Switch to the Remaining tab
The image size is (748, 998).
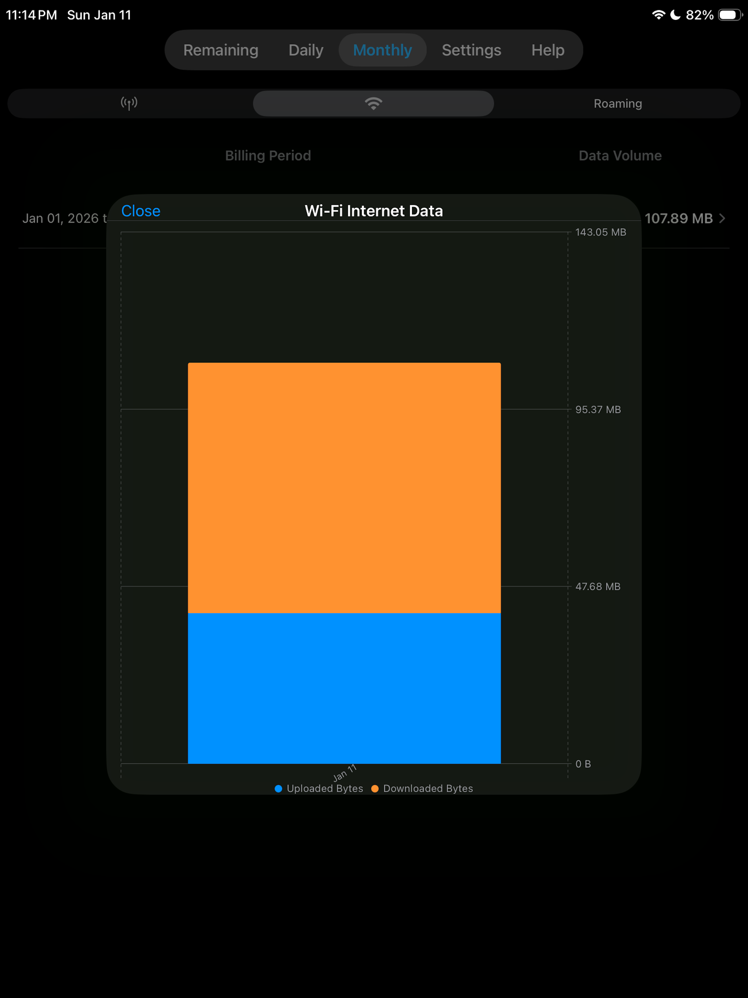click(x=220, y=50)
